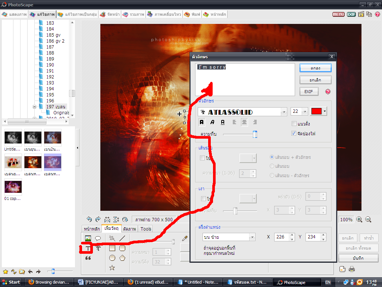
Task: Open the EXIF icon in top toolbar
Action: point(351,15)
